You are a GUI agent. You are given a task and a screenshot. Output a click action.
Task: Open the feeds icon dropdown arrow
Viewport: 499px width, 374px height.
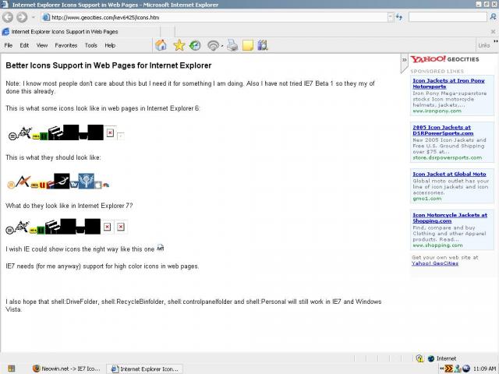pos(221,46)
